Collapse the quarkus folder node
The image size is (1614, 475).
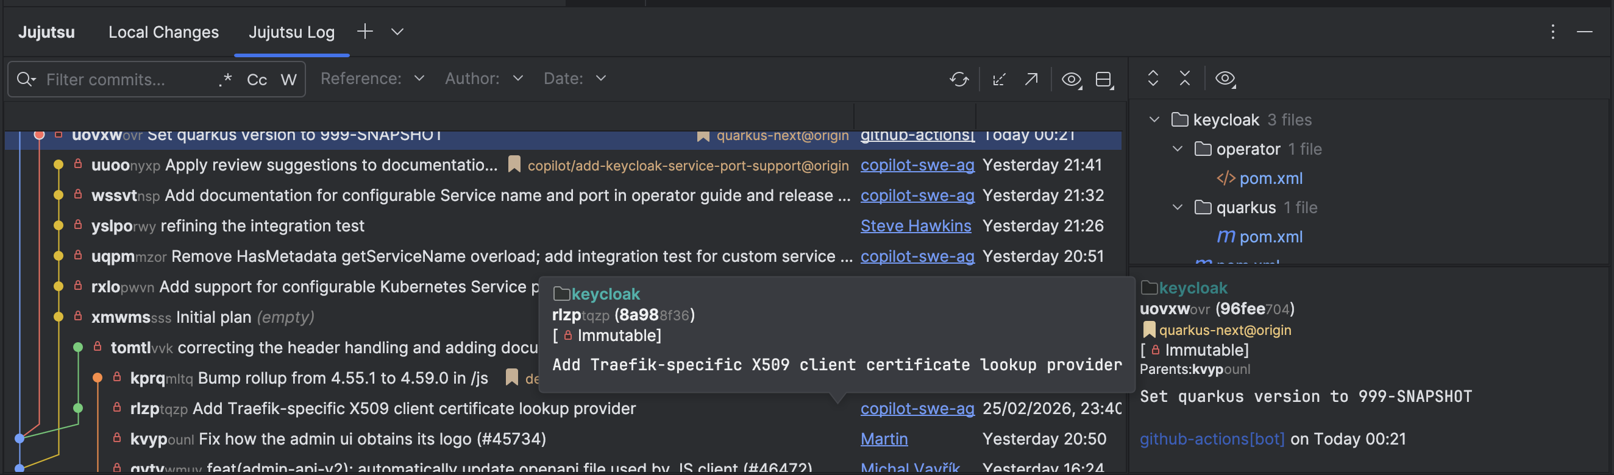click(x=1178, y=207)
